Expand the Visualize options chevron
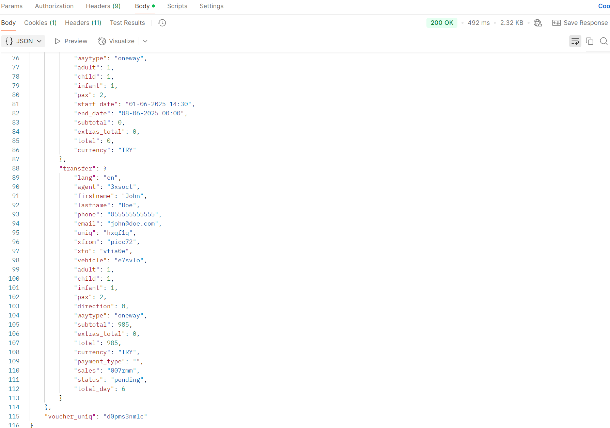 tap(145, 41)
